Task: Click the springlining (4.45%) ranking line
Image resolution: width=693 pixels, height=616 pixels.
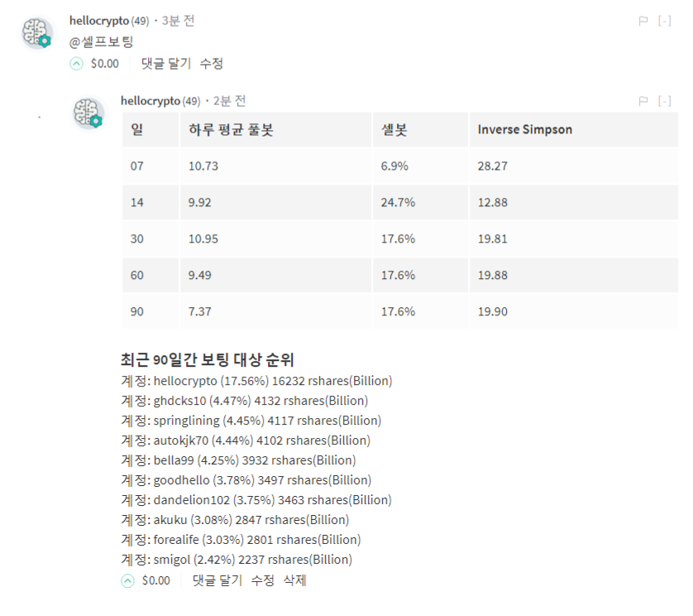Action: tap(251, 421)
